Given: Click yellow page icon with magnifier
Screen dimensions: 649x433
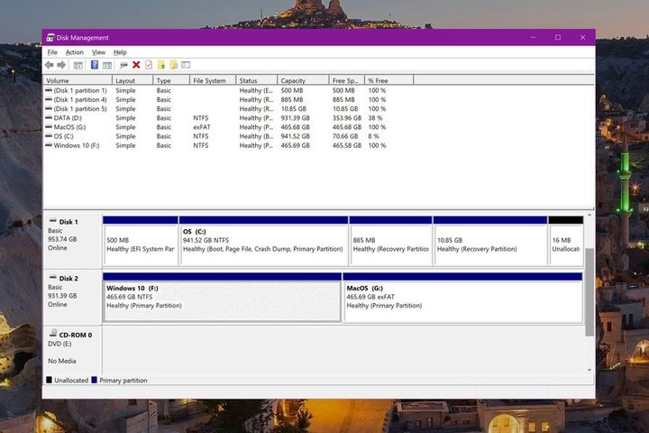Looking at the screenshot, I should [173, 65].
